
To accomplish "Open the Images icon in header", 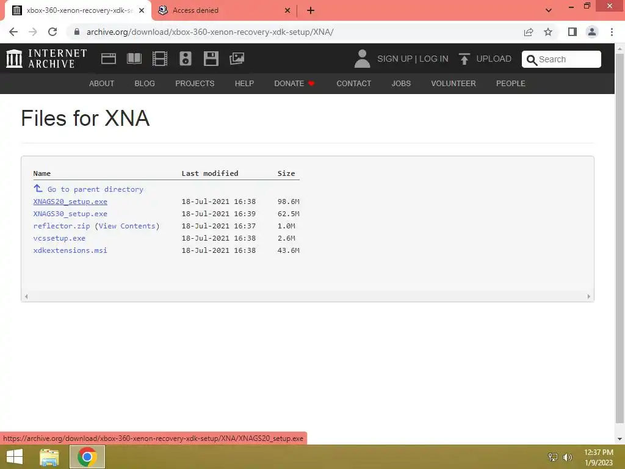I will click(x=237, y=59).
